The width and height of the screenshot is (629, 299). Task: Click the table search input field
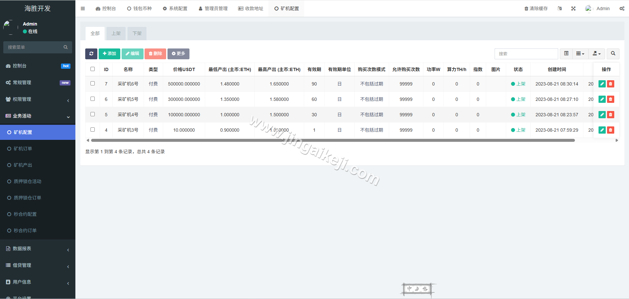pyautogui.click(x=526, y=53)
